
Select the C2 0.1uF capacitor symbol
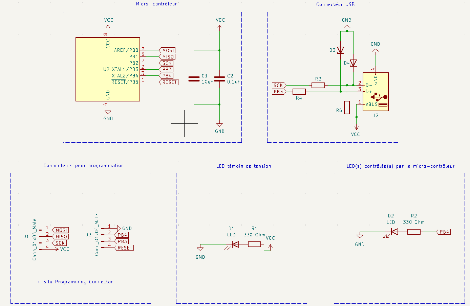click(219, 79)
